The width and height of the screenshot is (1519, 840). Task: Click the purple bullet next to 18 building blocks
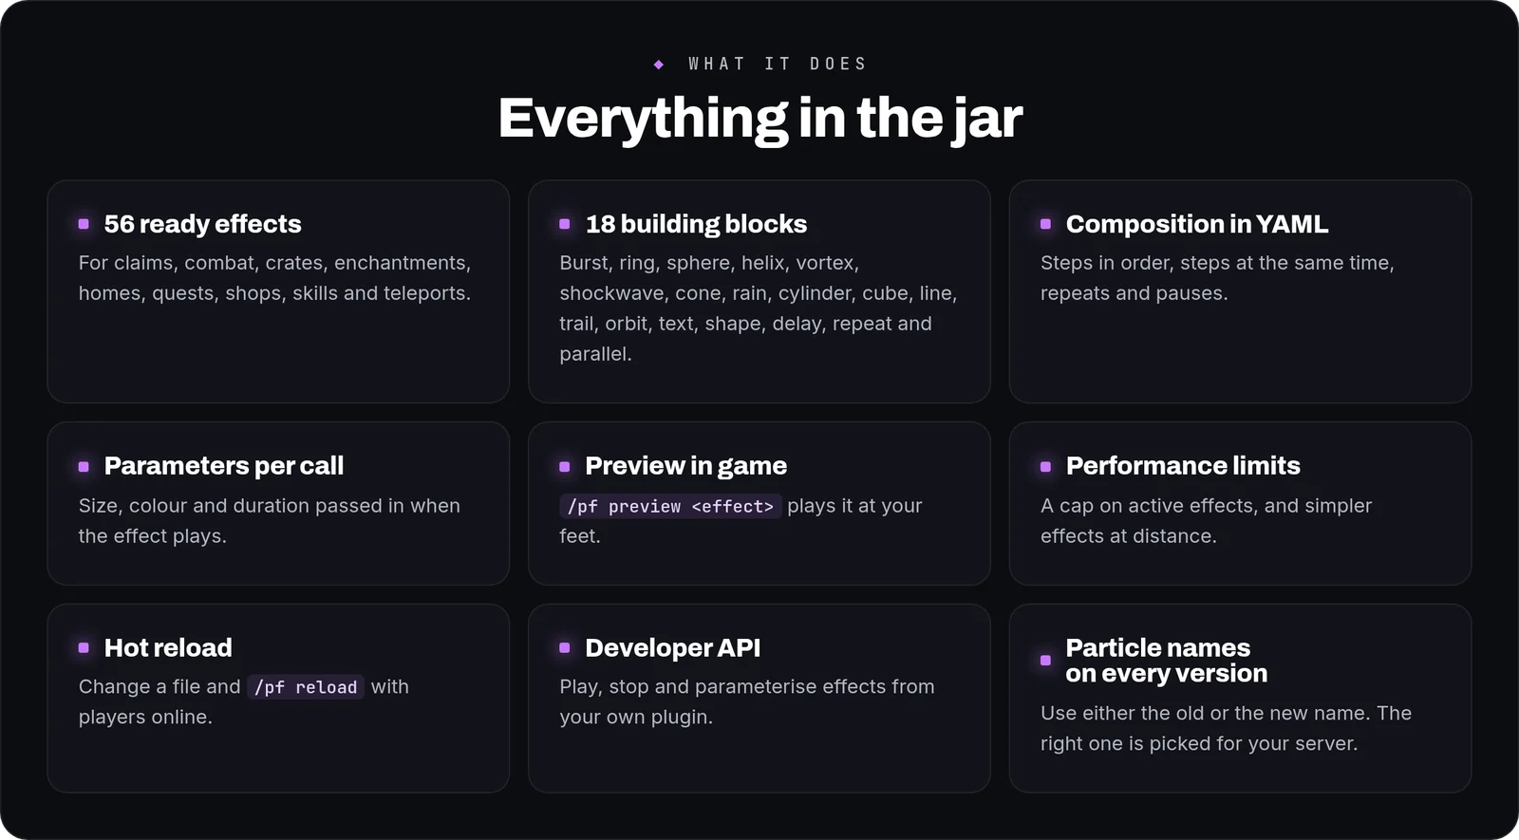click(x=565, y=224)
